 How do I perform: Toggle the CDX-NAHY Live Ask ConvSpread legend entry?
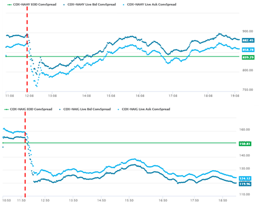pyautogui.click(x=150, y=4)
